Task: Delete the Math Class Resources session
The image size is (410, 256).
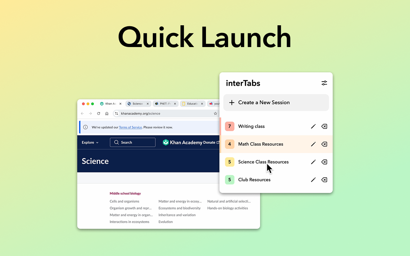Action: (324, 144)
